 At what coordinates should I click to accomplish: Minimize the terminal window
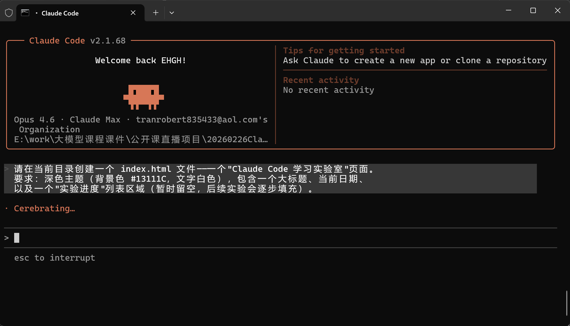(x=509, y=10)
